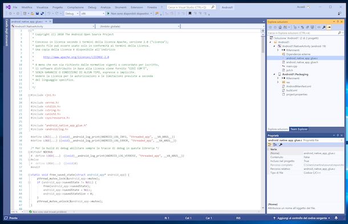Click the Navigate Backward toolbar icon

(10, 14)
